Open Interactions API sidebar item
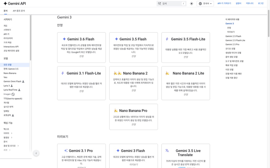The image size is (270, 168). (x=11, y=47)
